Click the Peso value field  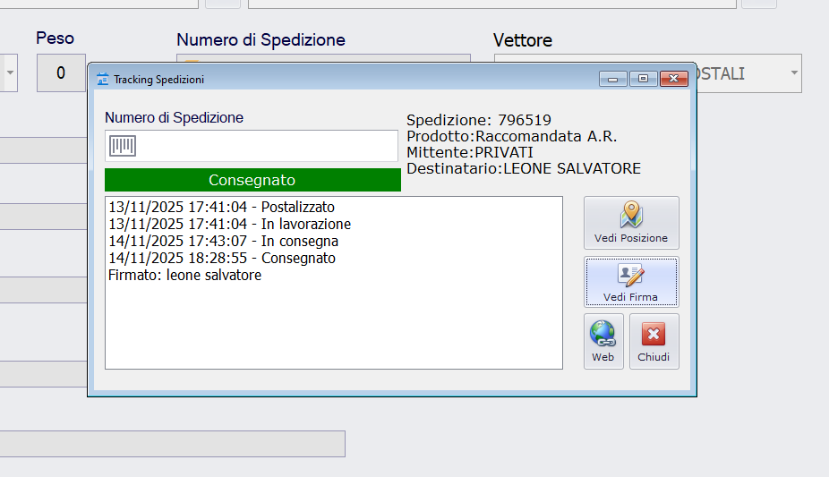click(x=61, y=72)
